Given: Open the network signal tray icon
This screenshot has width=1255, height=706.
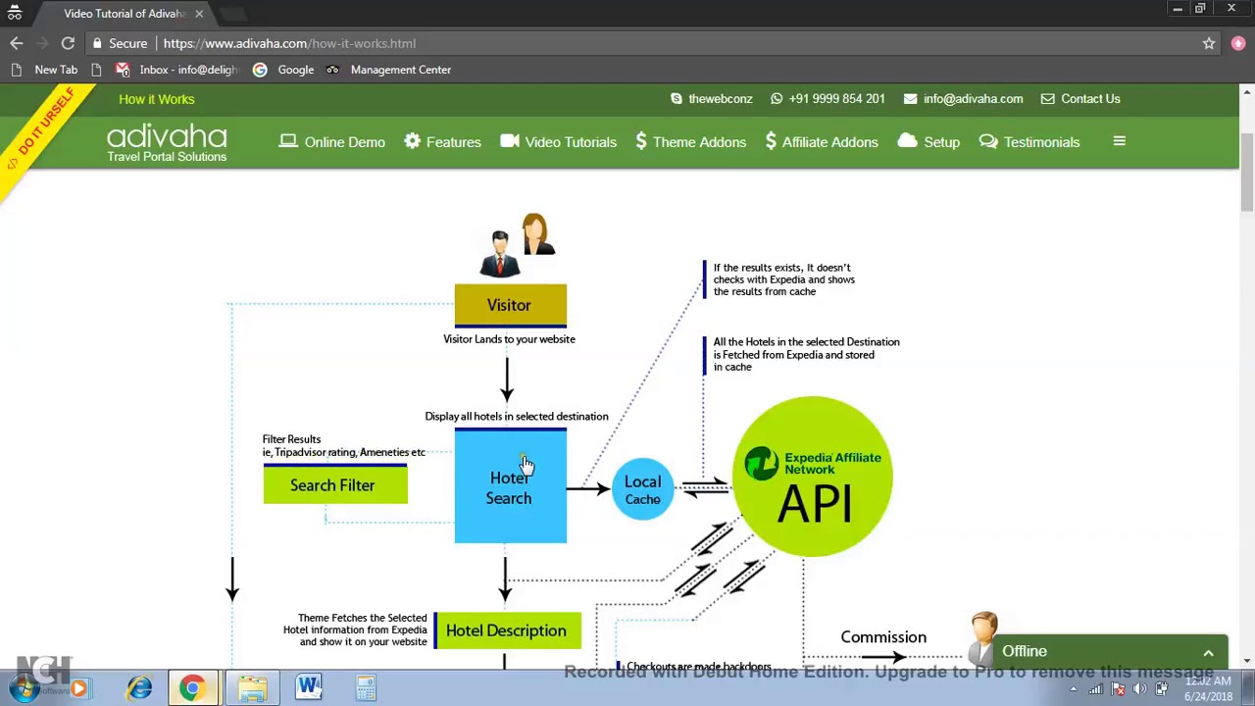Looking at the screenshot, I should 1094,688.
